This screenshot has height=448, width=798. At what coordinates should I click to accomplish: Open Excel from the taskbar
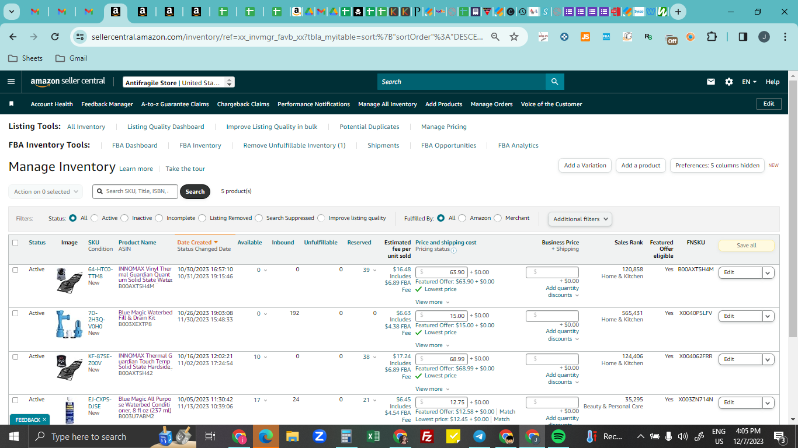373,436
